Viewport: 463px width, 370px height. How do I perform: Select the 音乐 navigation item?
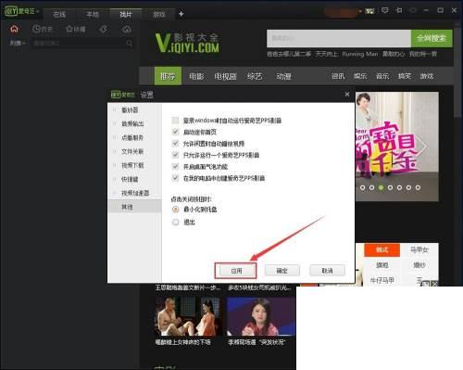point(382,76)
